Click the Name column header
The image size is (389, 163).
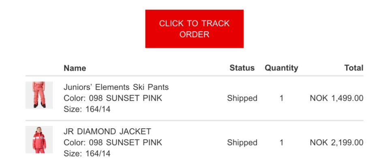(75, 68)
